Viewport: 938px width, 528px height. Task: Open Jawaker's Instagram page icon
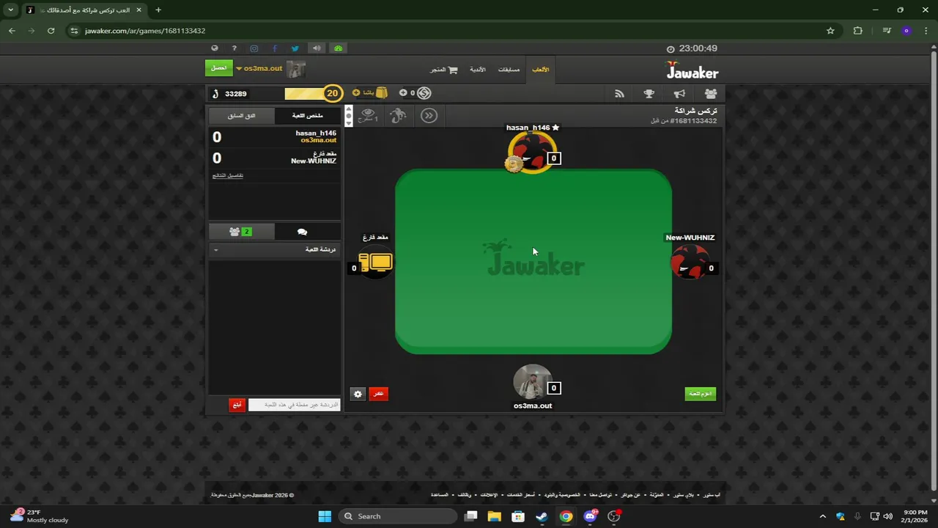(254, 48)
